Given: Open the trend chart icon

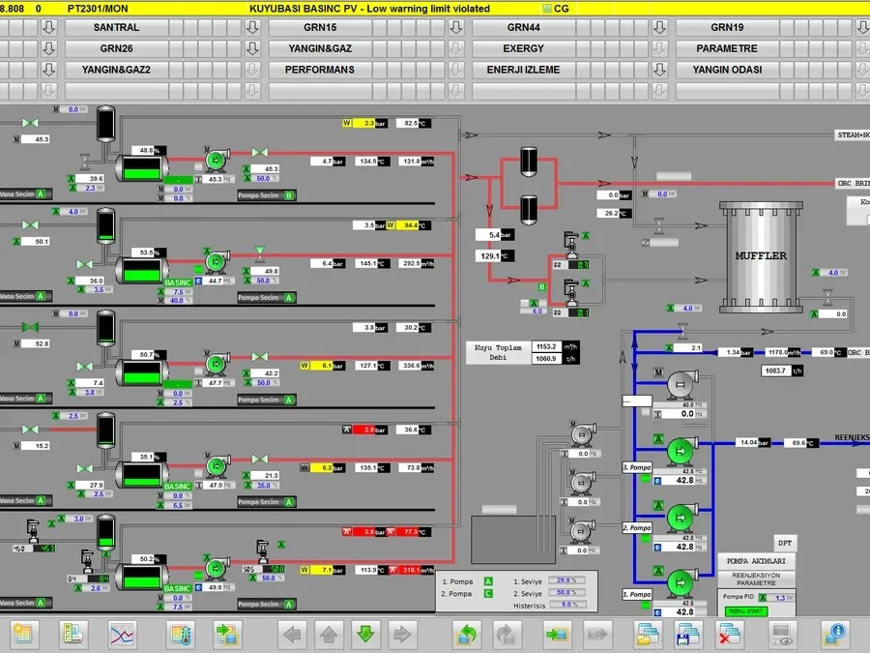Looking at the screenshot, I should tap(123, 634).
